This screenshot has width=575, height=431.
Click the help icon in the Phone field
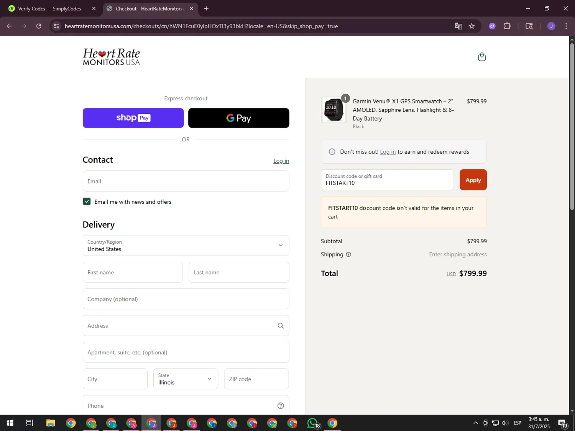[281, 406]
